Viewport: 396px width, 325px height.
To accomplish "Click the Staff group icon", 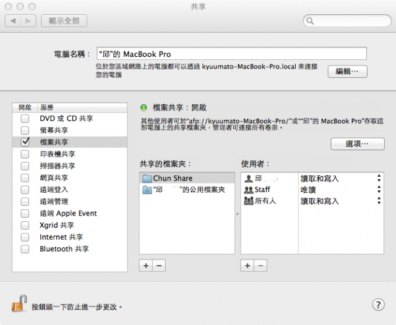I will 249,190.
